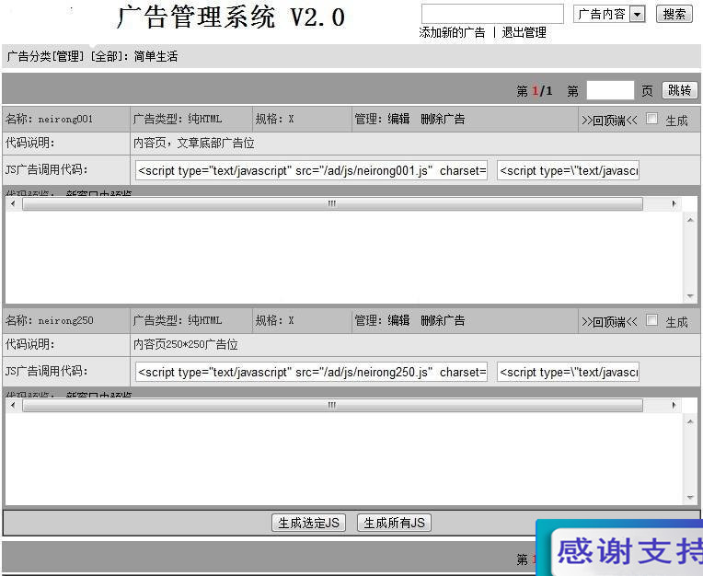Open the [管理] category management link
The height and width of the screenshot is (576, 703).
[68, 56]
